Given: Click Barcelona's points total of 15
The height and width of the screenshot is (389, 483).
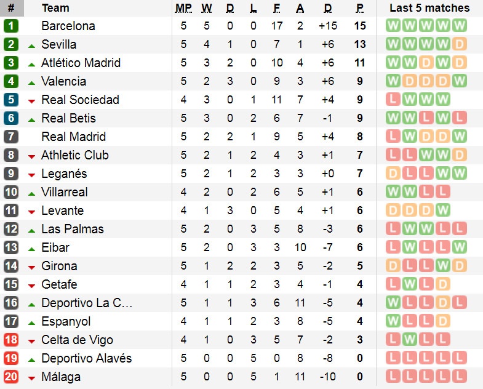Looking at the screenshot, I should [360, 26].
